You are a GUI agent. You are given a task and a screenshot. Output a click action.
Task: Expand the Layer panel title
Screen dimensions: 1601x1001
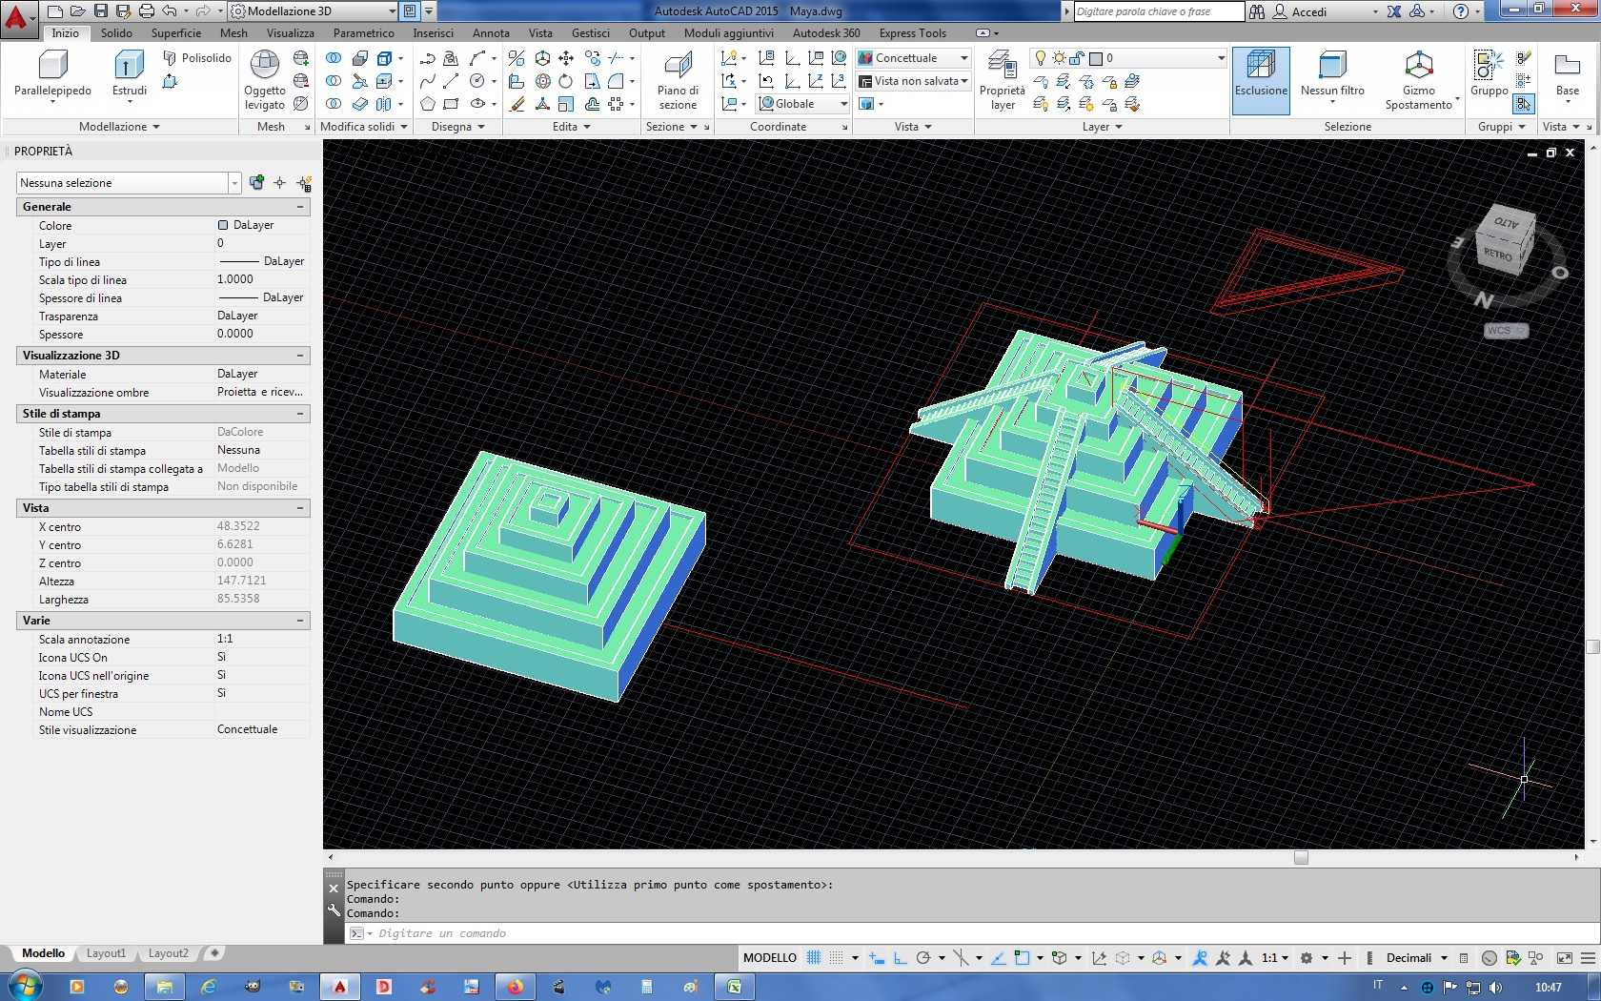1102,127
